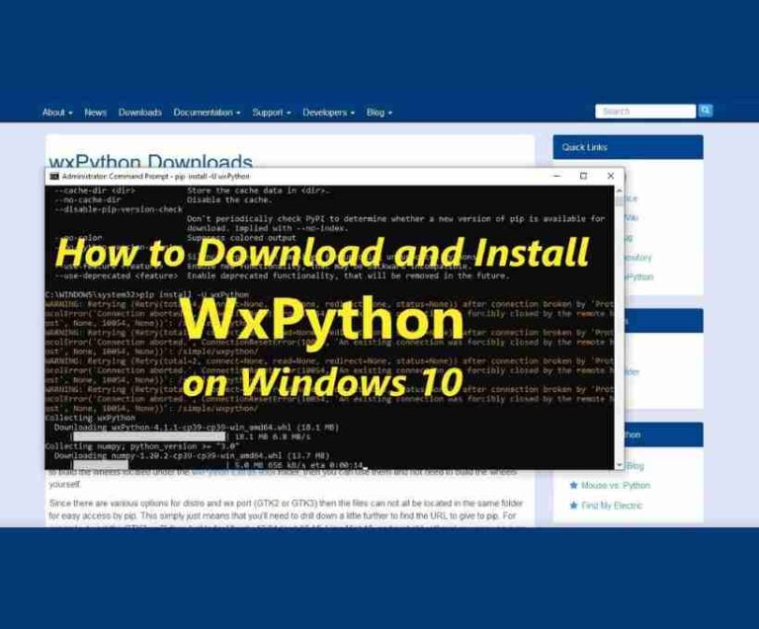Click the wxPython download progress bar
The width and height of the screenshot is (759, 629).
[x=148, y=436]
